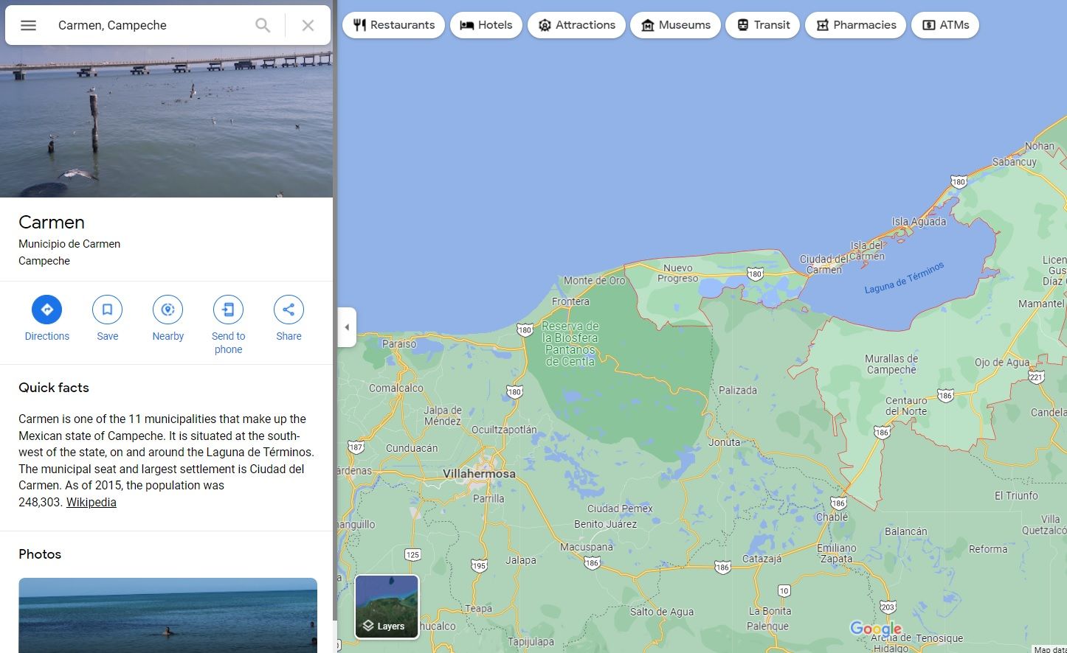Send this place to your phone
The image size is (1067, 653).
(x=228, y=310)
